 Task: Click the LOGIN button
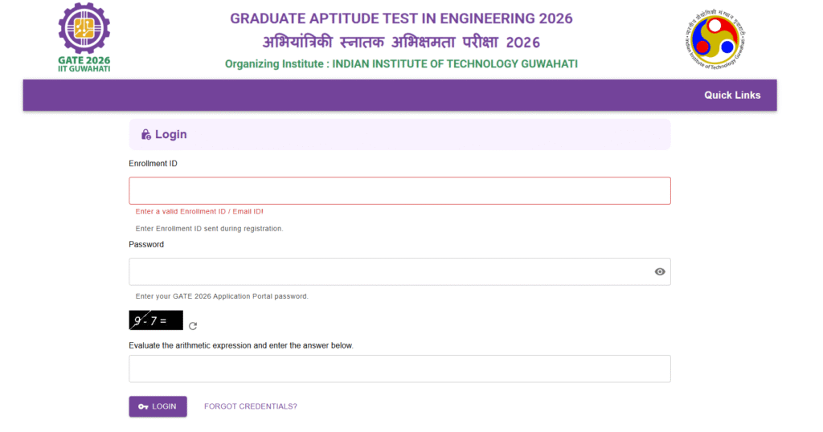pyautogui.click(x=158, y=406)
